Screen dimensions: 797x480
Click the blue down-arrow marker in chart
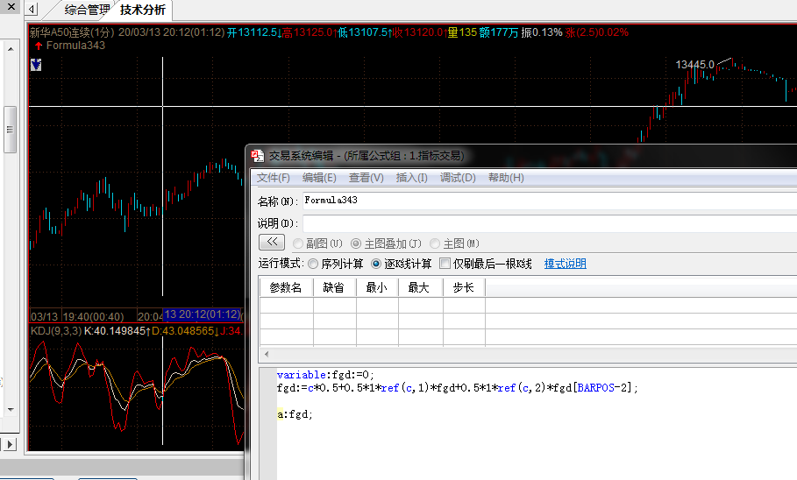click(x=35, y=64)
